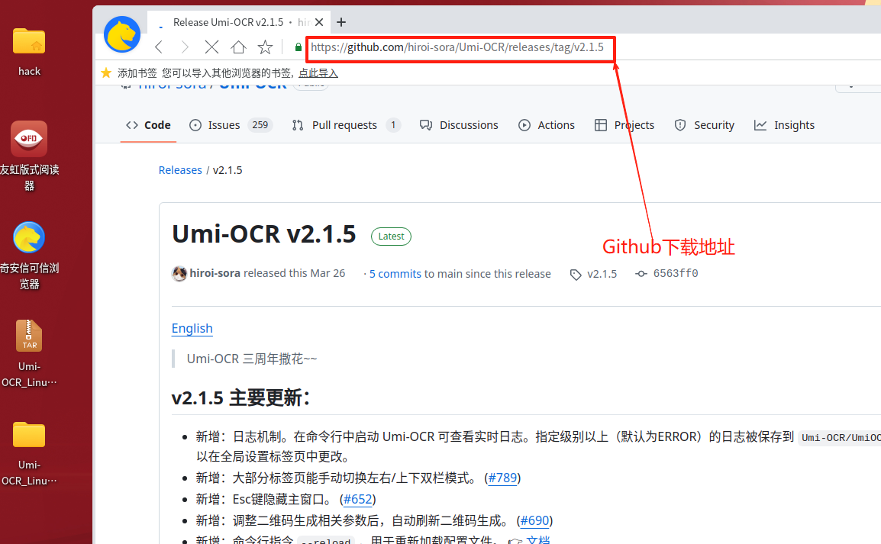Viewport: 881px width, 544px height.
Task: Click the Umi-OCR v2.1.5 release title
Action: (x=264, y=234)
